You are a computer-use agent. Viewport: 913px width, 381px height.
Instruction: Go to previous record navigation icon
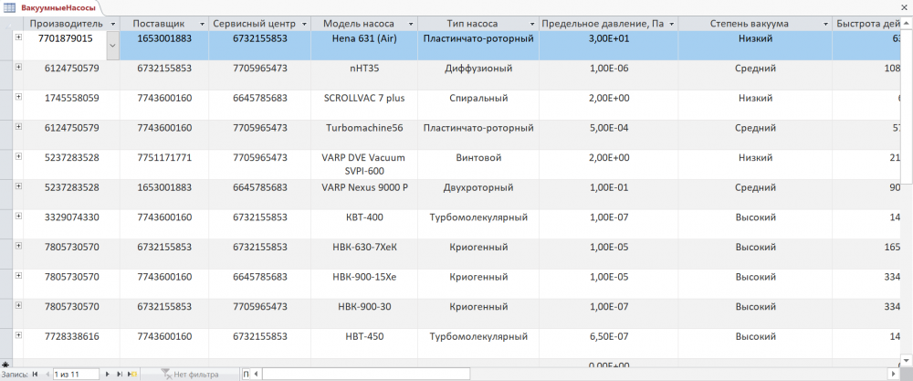47,375
